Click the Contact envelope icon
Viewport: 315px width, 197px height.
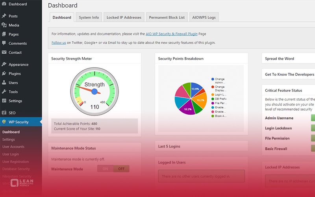[4, 52]
